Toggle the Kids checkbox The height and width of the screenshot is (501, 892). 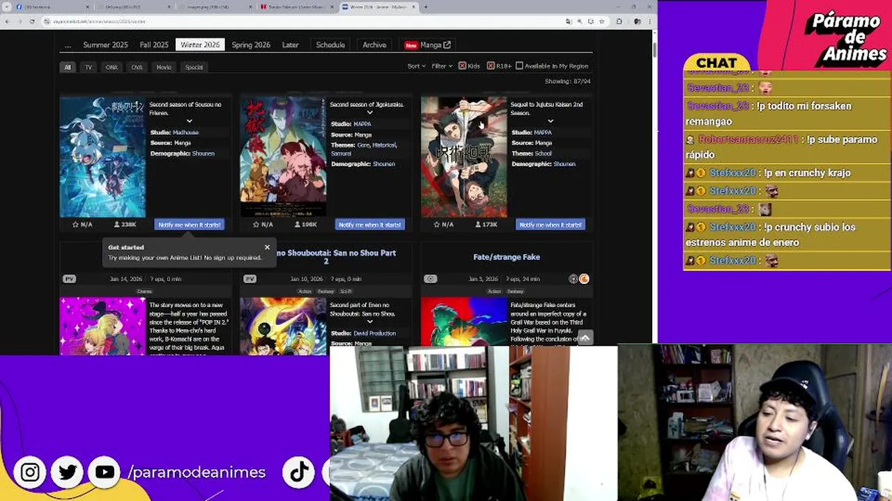click(x=462, y=66)
